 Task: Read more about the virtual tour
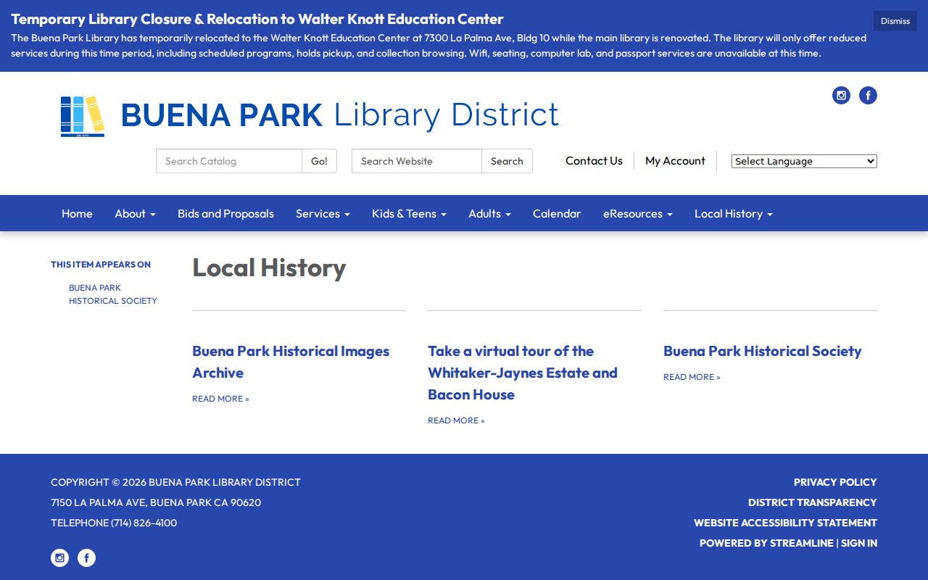pos(456,420)
